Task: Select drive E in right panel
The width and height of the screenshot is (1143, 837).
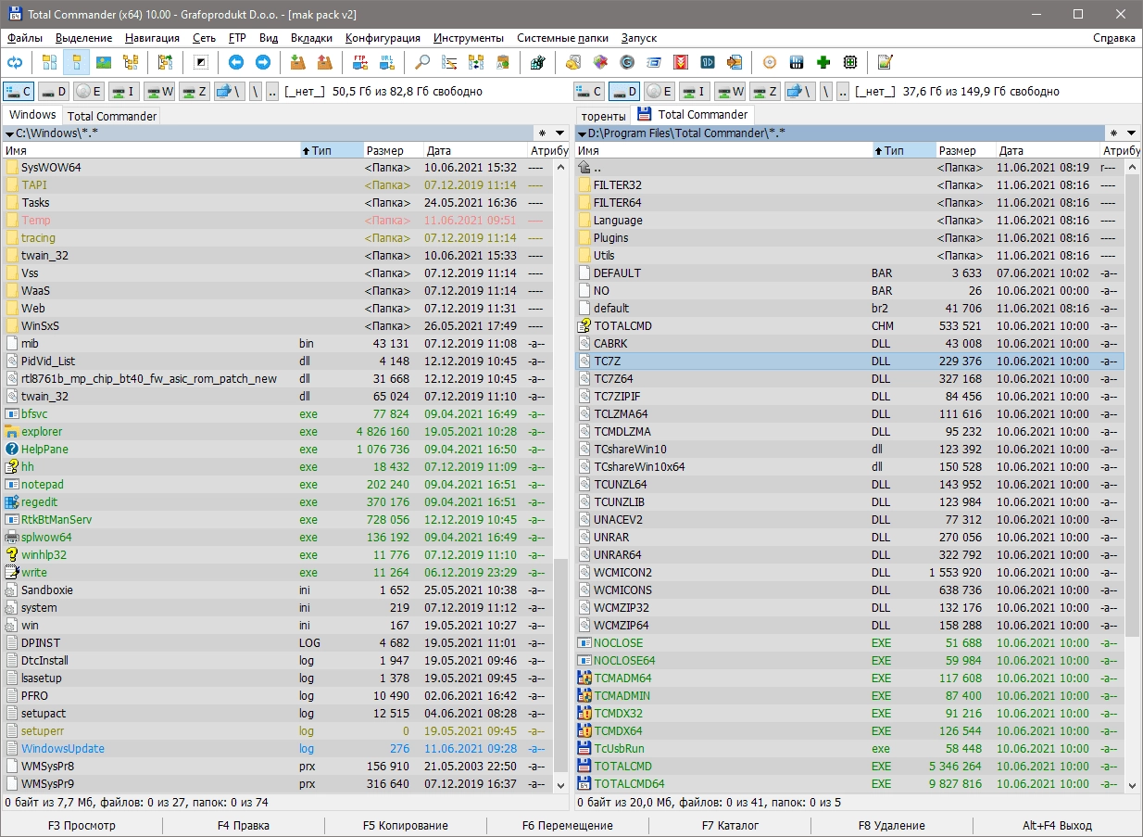Action: click(x=659, y=92)
